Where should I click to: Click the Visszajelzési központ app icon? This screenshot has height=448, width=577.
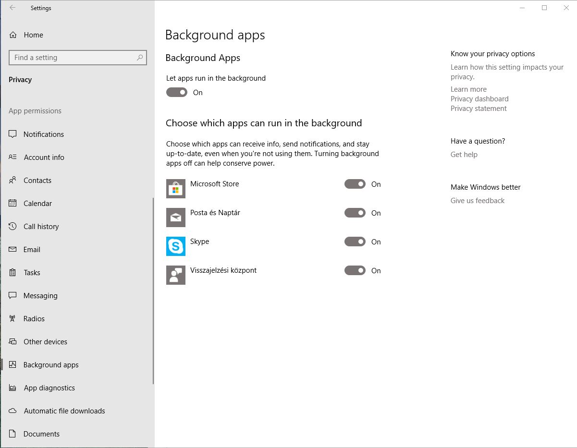[x=176, y=275]
